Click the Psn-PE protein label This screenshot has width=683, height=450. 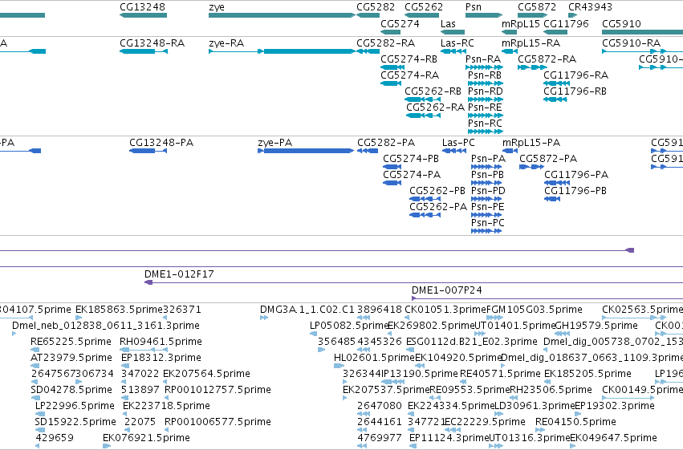(x=487, y=207)
